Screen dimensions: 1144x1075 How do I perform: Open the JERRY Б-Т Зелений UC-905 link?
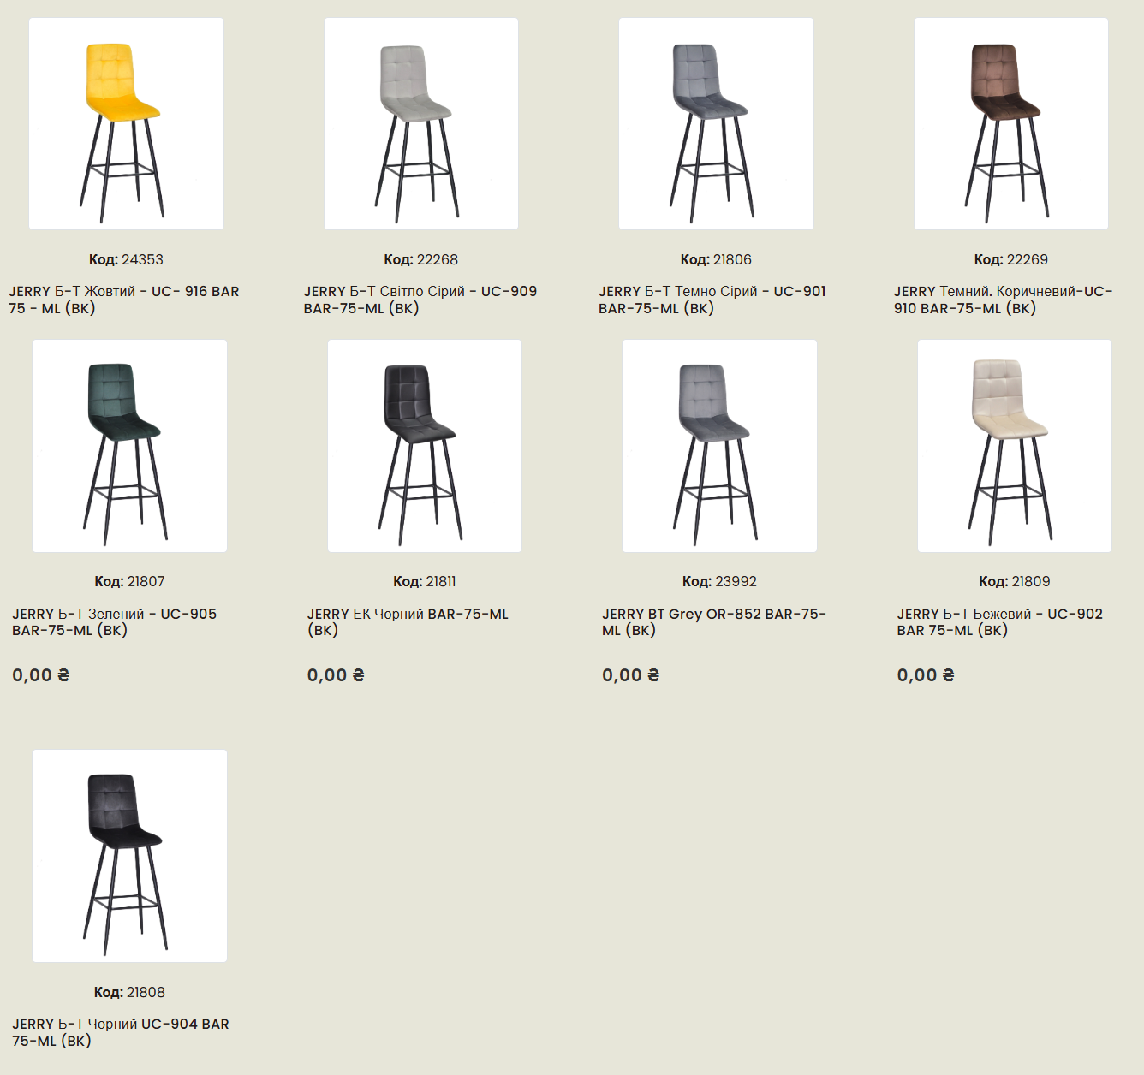[x=115, y=622]
